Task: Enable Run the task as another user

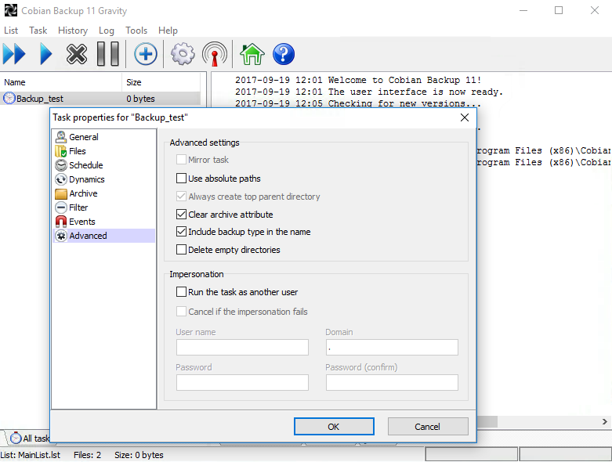Action: [181, 291]
